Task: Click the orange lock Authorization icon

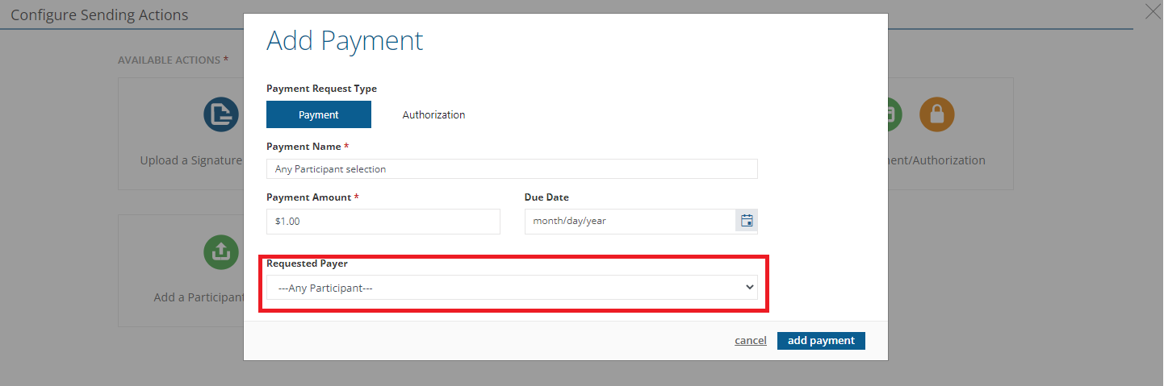Action: 936,114
